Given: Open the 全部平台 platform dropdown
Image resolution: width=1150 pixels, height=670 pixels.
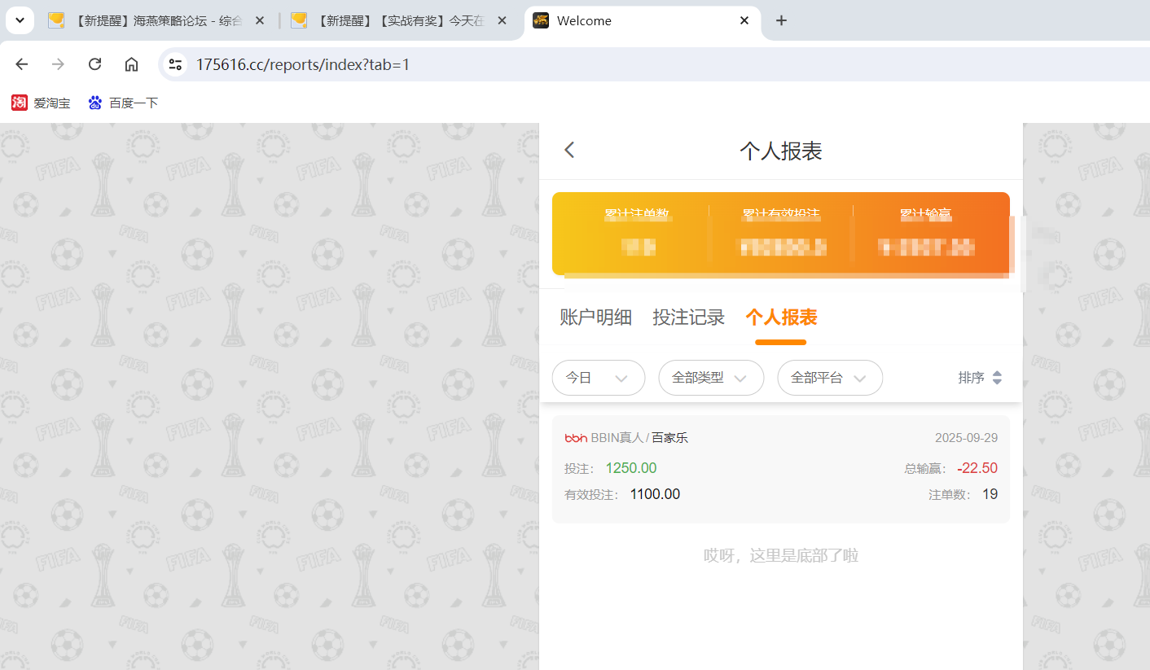Looking at the screenshot, I should 829,377.
